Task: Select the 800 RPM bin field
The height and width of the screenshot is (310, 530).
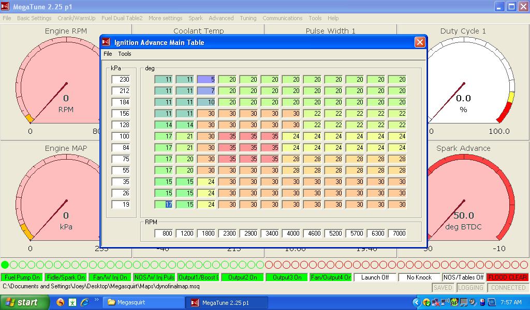Action: (164, 234)
